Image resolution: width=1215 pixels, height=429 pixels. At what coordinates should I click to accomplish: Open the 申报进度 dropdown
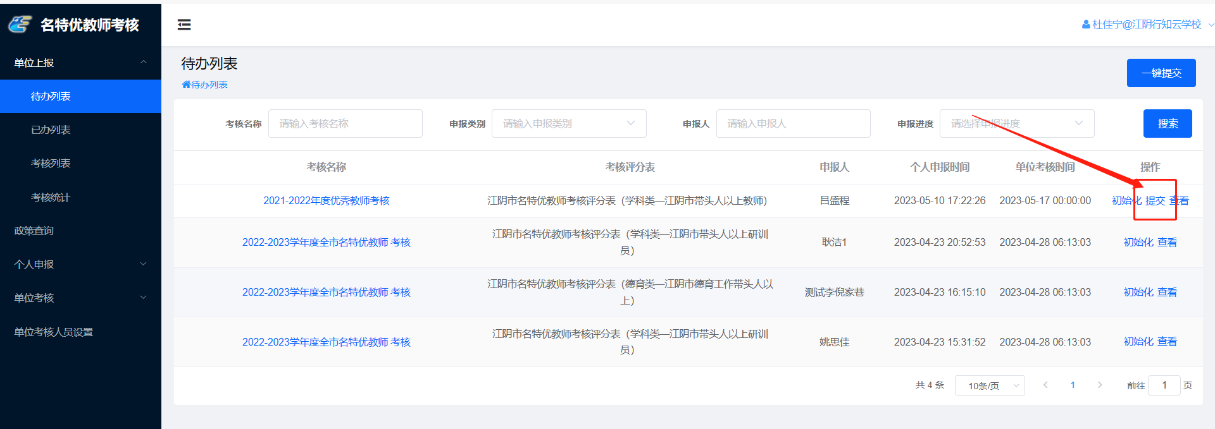(x=1016, y=124)
